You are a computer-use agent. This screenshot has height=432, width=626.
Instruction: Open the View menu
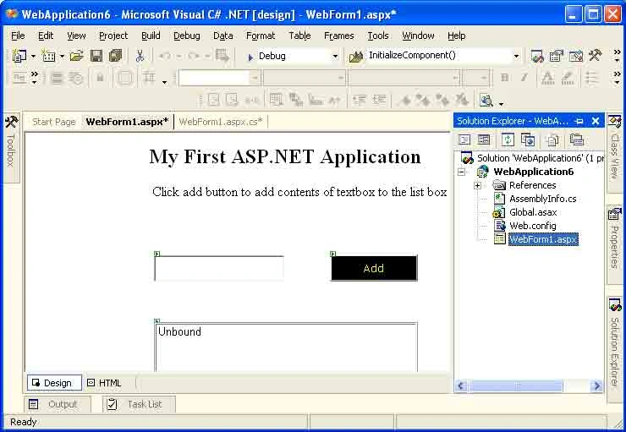pos(76,36)
